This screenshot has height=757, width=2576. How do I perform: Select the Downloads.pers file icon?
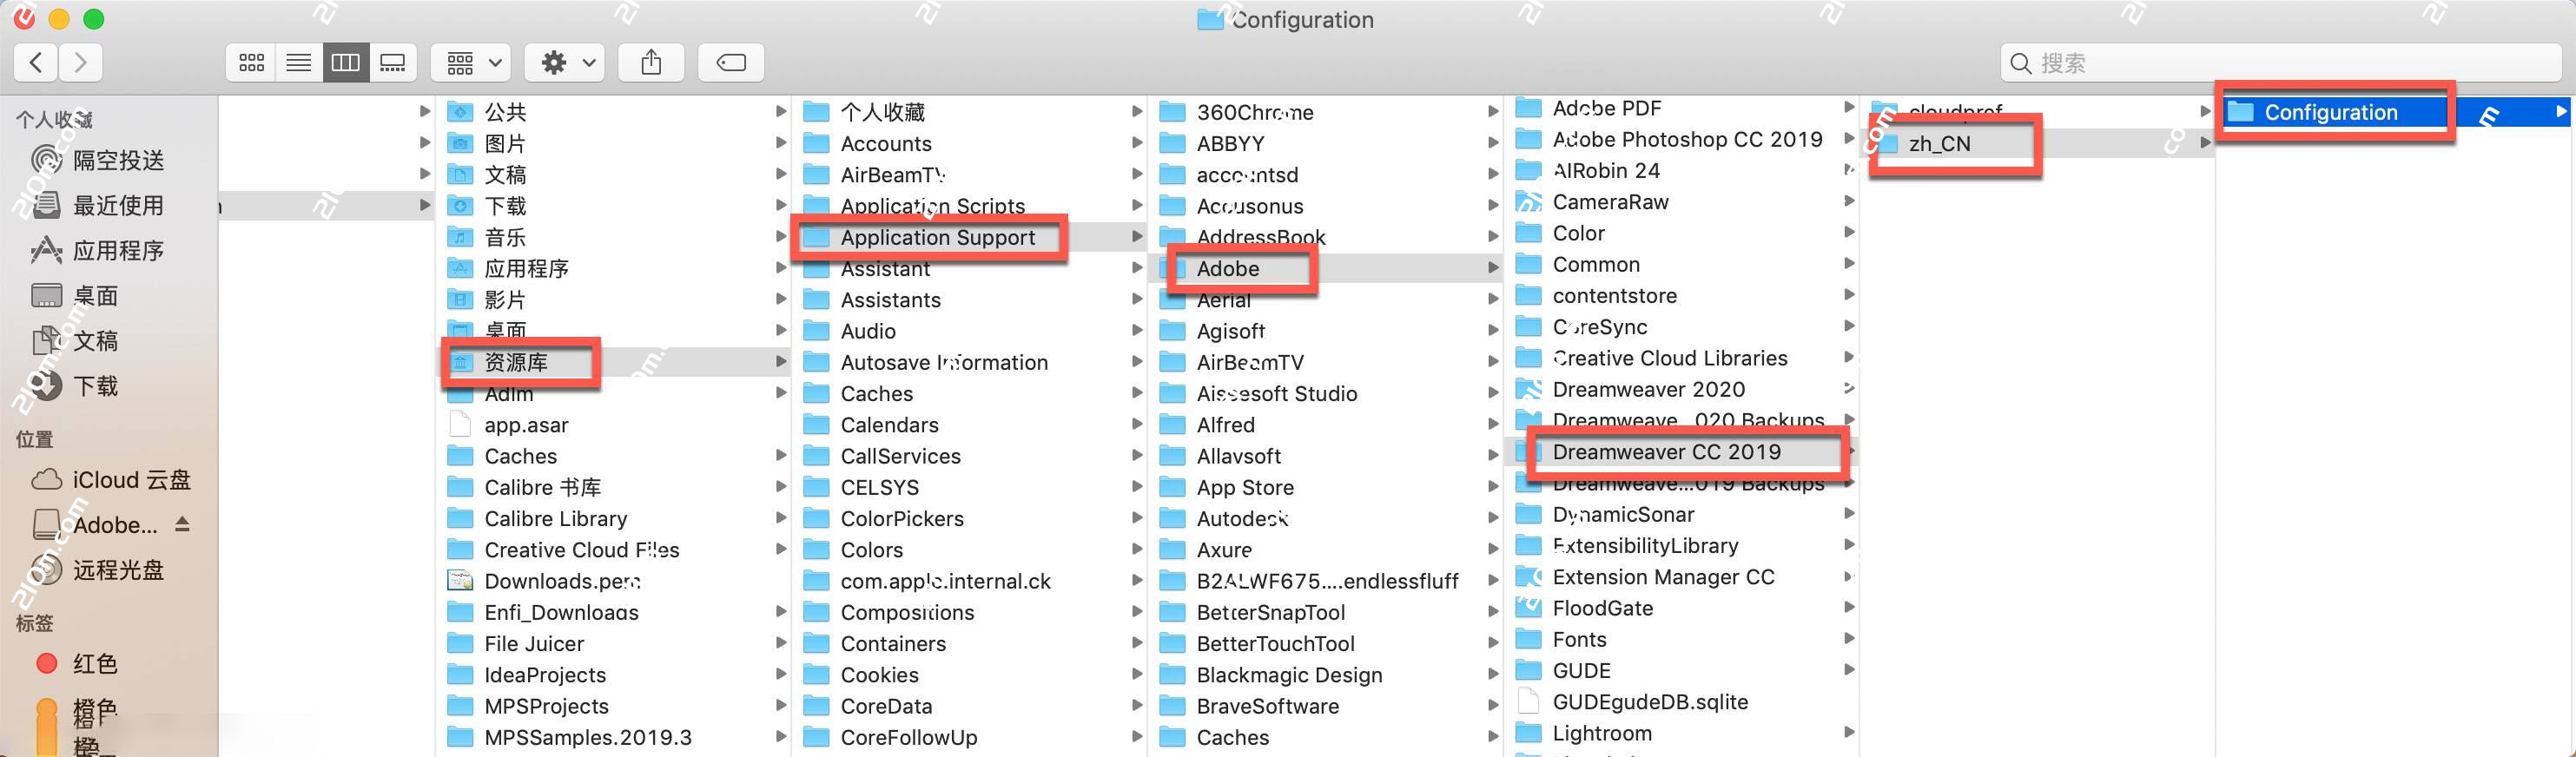pos(460,581)
